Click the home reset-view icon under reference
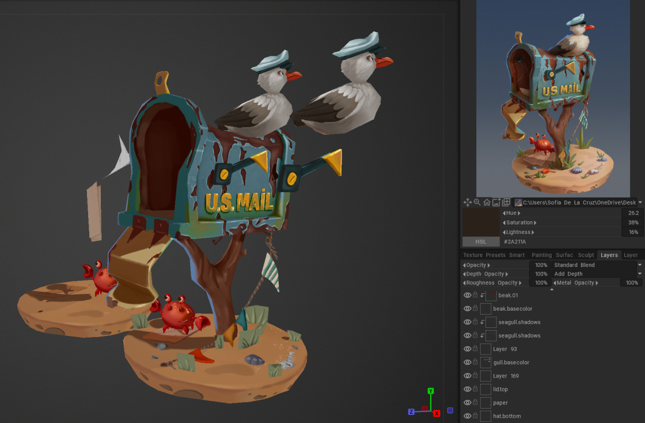The image size is (645, 423). click(x=487, y=202)
